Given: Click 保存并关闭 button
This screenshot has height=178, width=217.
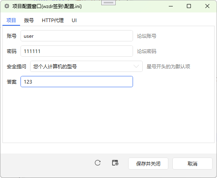Looking at the screenshot, I should pyautogui.click(x=148, y=164).
